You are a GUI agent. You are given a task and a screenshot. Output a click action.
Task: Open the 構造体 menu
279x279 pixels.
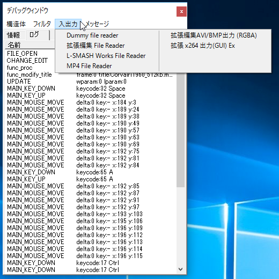16,24
